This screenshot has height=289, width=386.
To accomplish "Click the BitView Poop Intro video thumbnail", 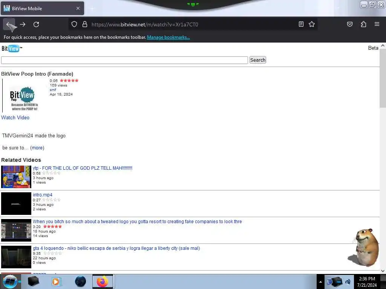I will pyautogui.click(x=24, y=96).
